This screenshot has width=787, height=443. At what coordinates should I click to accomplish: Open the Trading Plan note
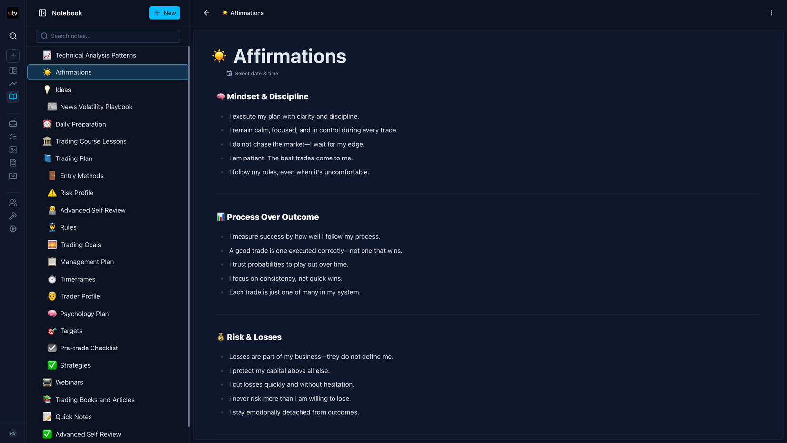pos(74,158)
